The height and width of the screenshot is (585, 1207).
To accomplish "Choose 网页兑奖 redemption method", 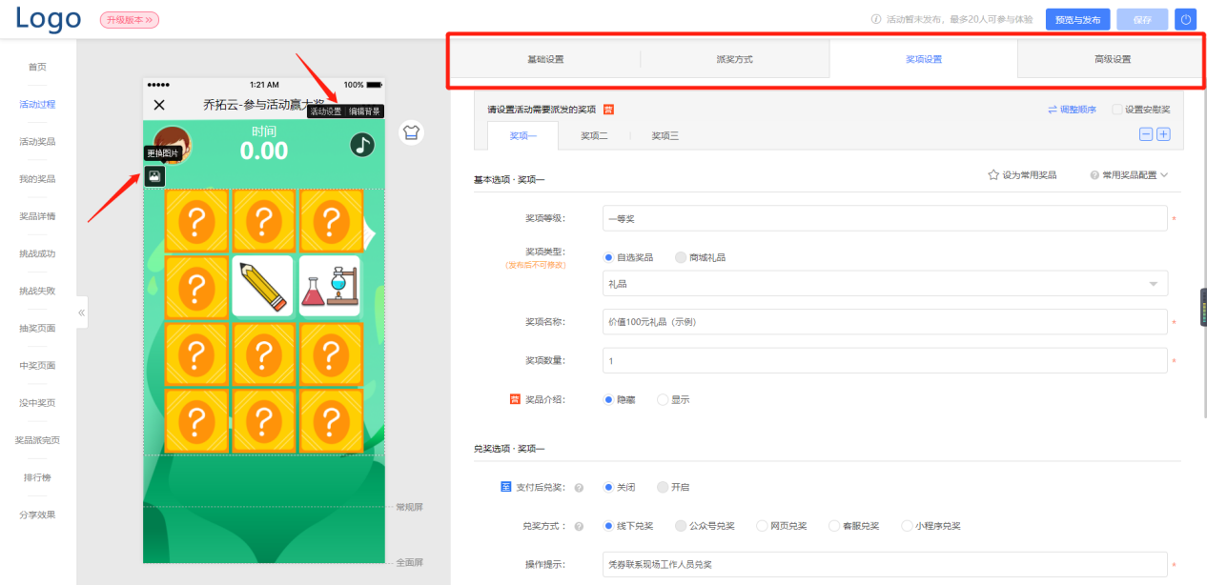I will tap(762, 525).
